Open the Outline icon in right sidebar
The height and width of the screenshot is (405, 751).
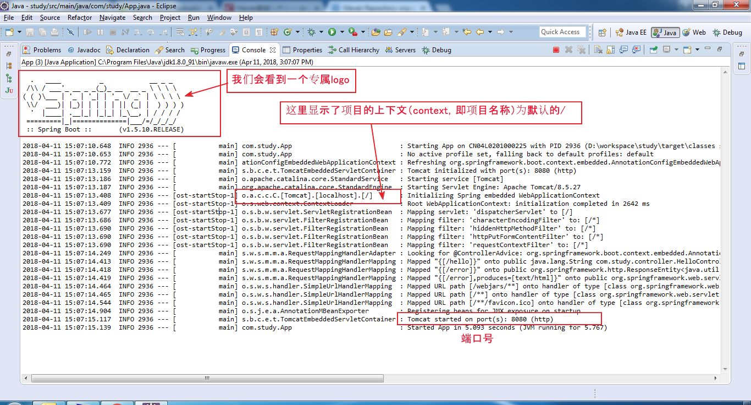pyautogui.click(x=741, y=66)
